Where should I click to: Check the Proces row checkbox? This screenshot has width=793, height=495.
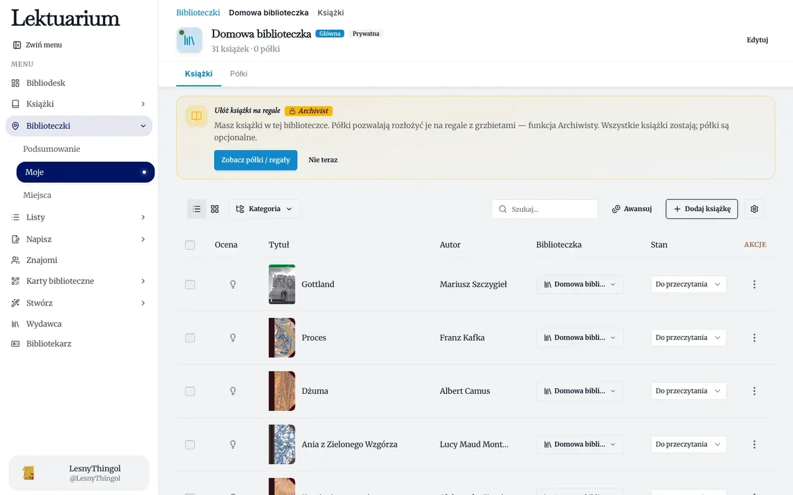pos(190,338)
